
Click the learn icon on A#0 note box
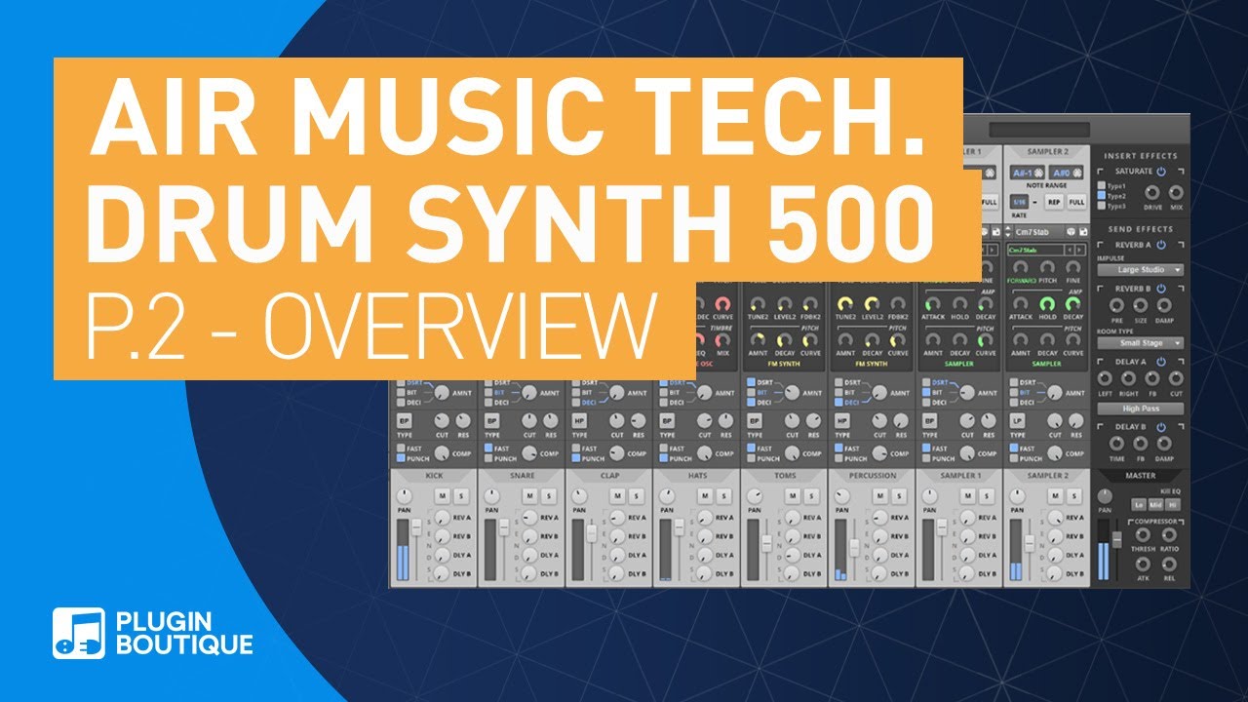pos(1077,173)
